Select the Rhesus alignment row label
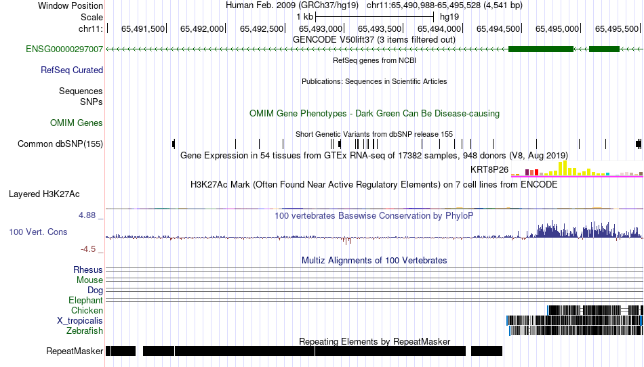644x367 pixels. point(88,269)
